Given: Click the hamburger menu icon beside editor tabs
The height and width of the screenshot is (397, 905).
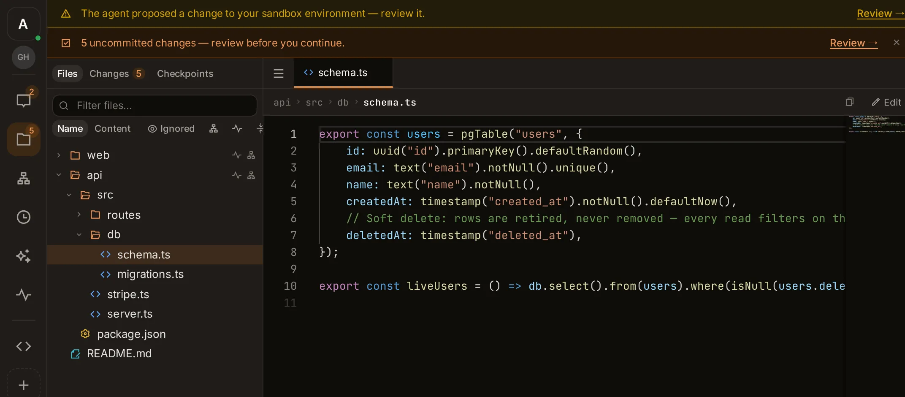Looking at the screenshot, I should (x=279, y=73).
